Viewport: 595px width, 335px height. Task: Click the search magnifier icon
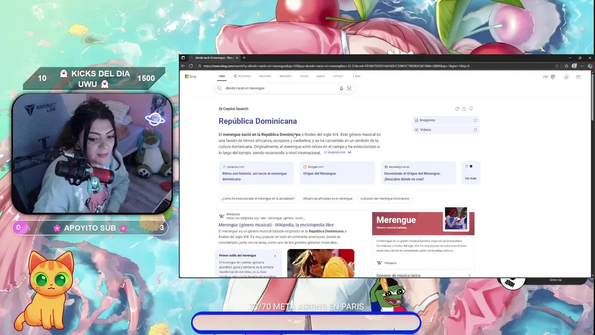pyautogui.click(x=219, y=88)
